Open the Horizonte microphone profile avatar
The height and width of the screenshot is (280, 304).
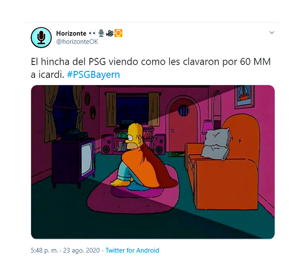click(x=41, y=37)
